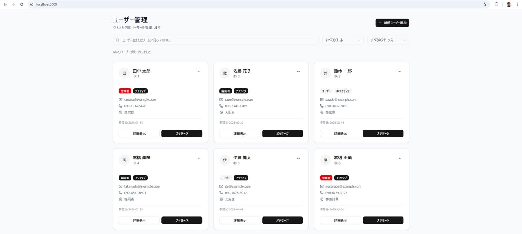Click メッセージ on 高橋 美咲's card

(x=182, y=220)
